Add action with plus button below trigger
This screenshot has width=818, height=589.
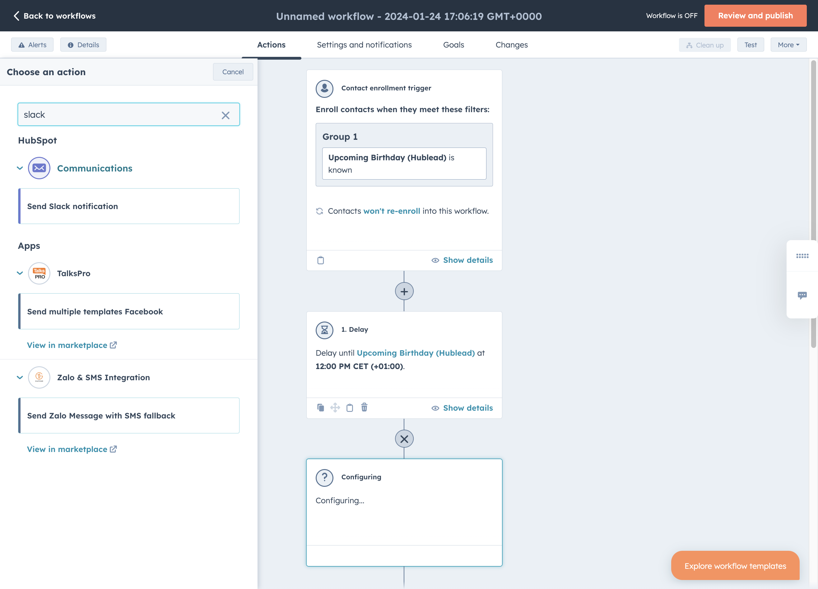coord(404,291)
